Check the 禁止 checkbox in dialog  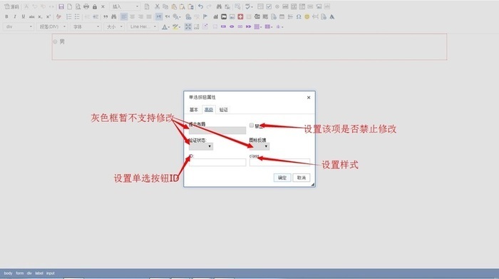[252, 126]
